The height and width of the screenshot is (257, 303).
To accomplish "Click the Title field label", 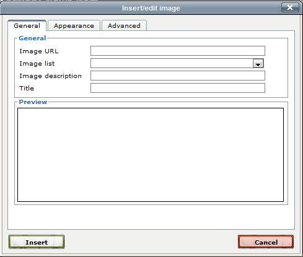I will click(27, 88).
